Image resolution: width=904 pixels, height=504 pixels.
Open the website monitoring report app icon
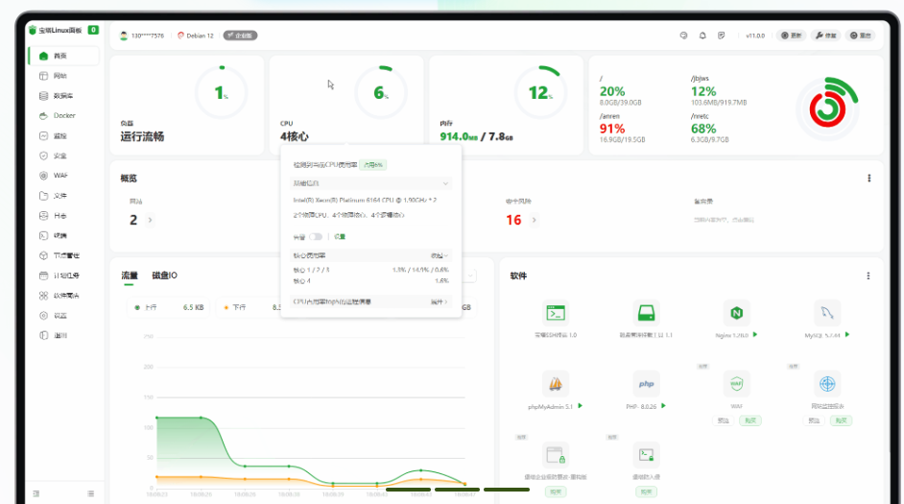(x=826, y=384)
